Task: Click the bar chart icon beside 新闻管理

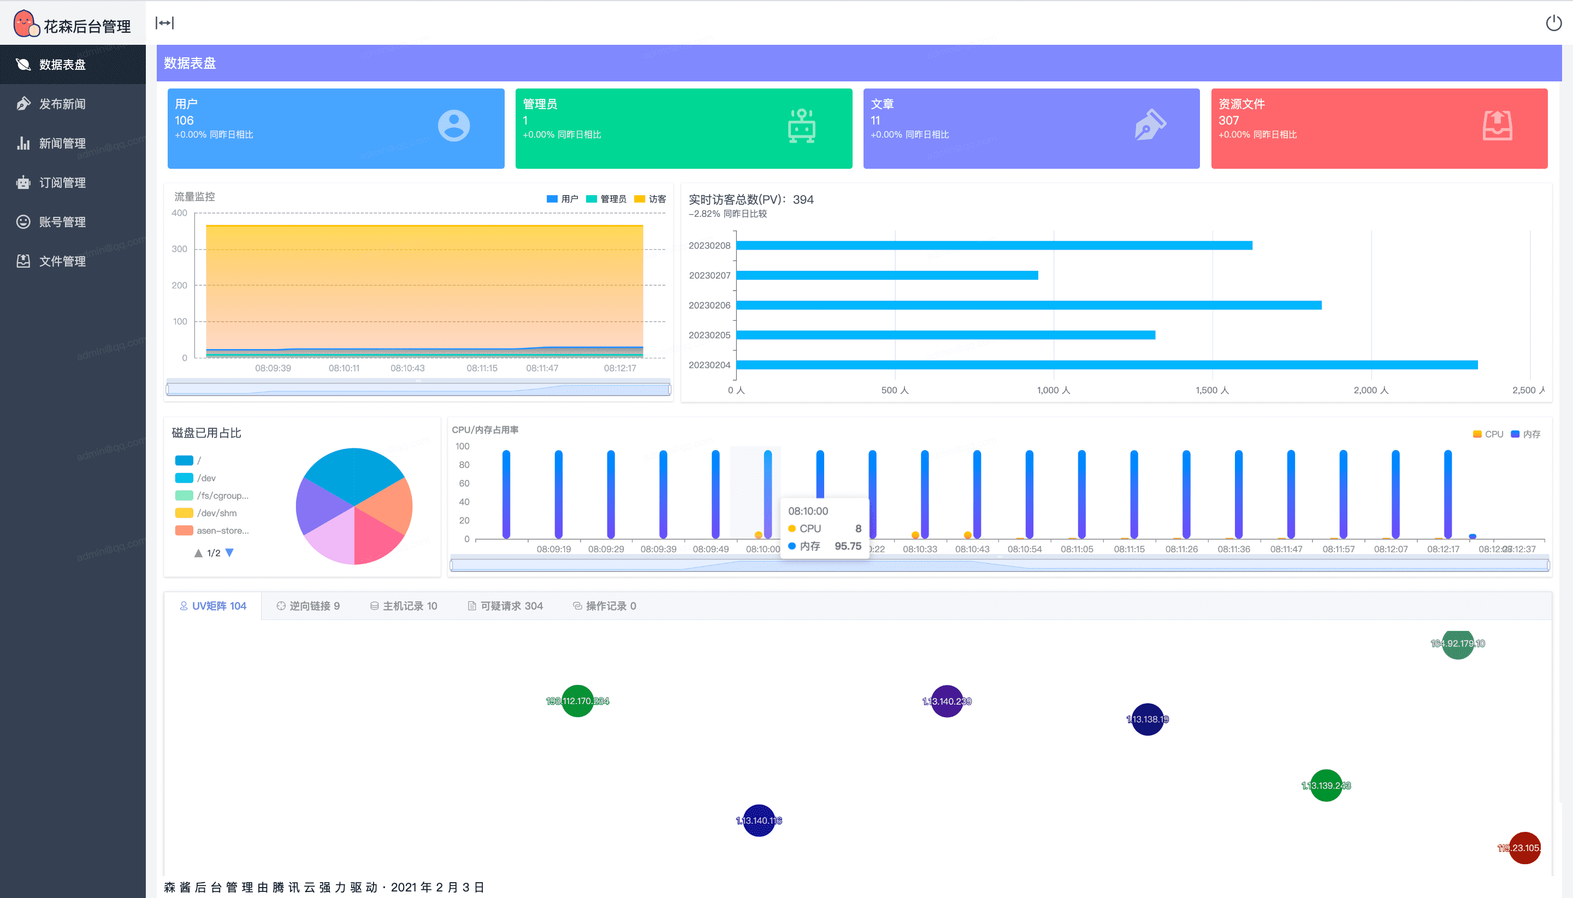Action: 23,143
